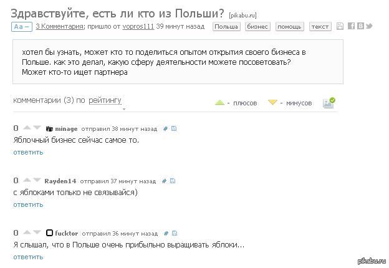Expand the comment sort dropdown по рейтингу
Viewport: 389px width, 268px height.
(105, 100)
